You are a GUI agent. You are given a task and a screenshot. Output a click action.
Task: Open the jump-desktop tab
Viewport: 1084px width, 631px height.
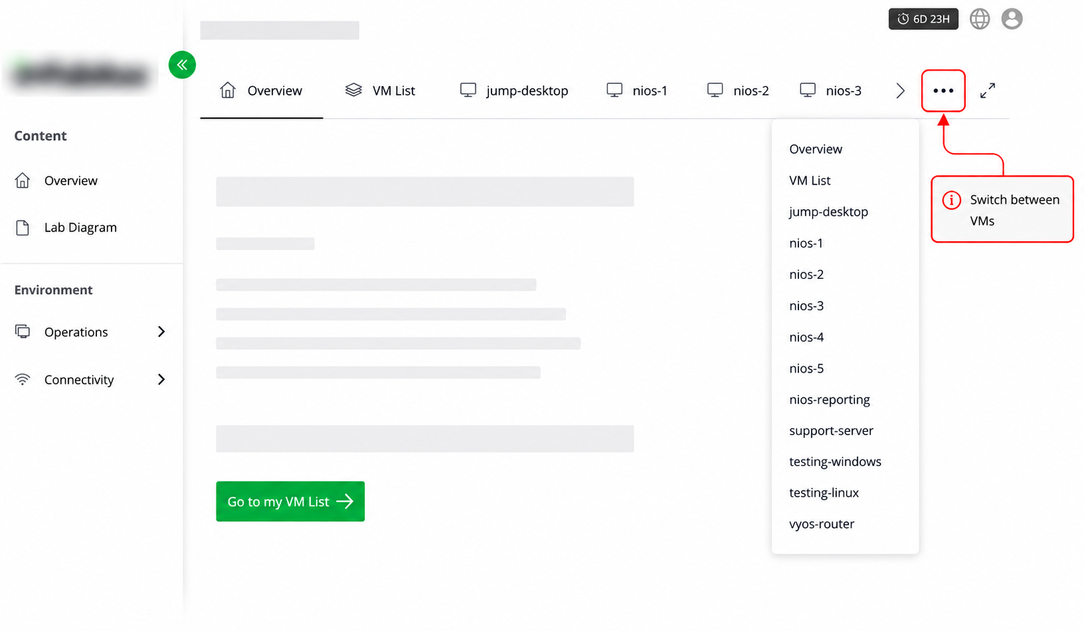click(x=514, y=90)
